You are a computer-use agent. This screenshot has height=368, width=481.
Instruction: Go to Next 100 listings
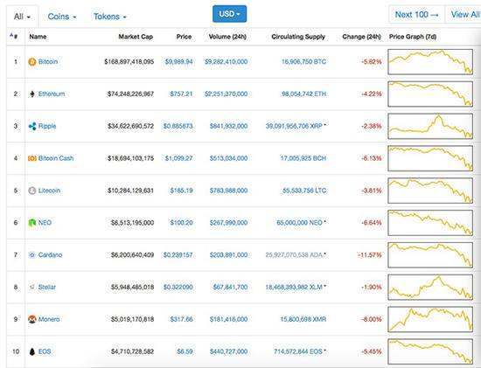416,14
